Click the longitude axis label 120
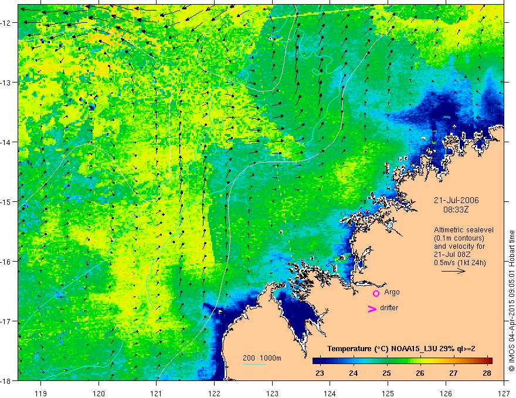This screenshot has width=516, height=398. (99, 393)
